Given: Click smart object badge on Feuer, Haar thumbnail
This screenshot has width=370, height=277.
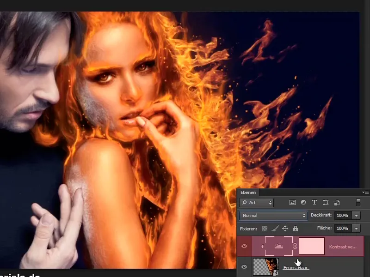Looking at the screenshot, I should 275,273.
